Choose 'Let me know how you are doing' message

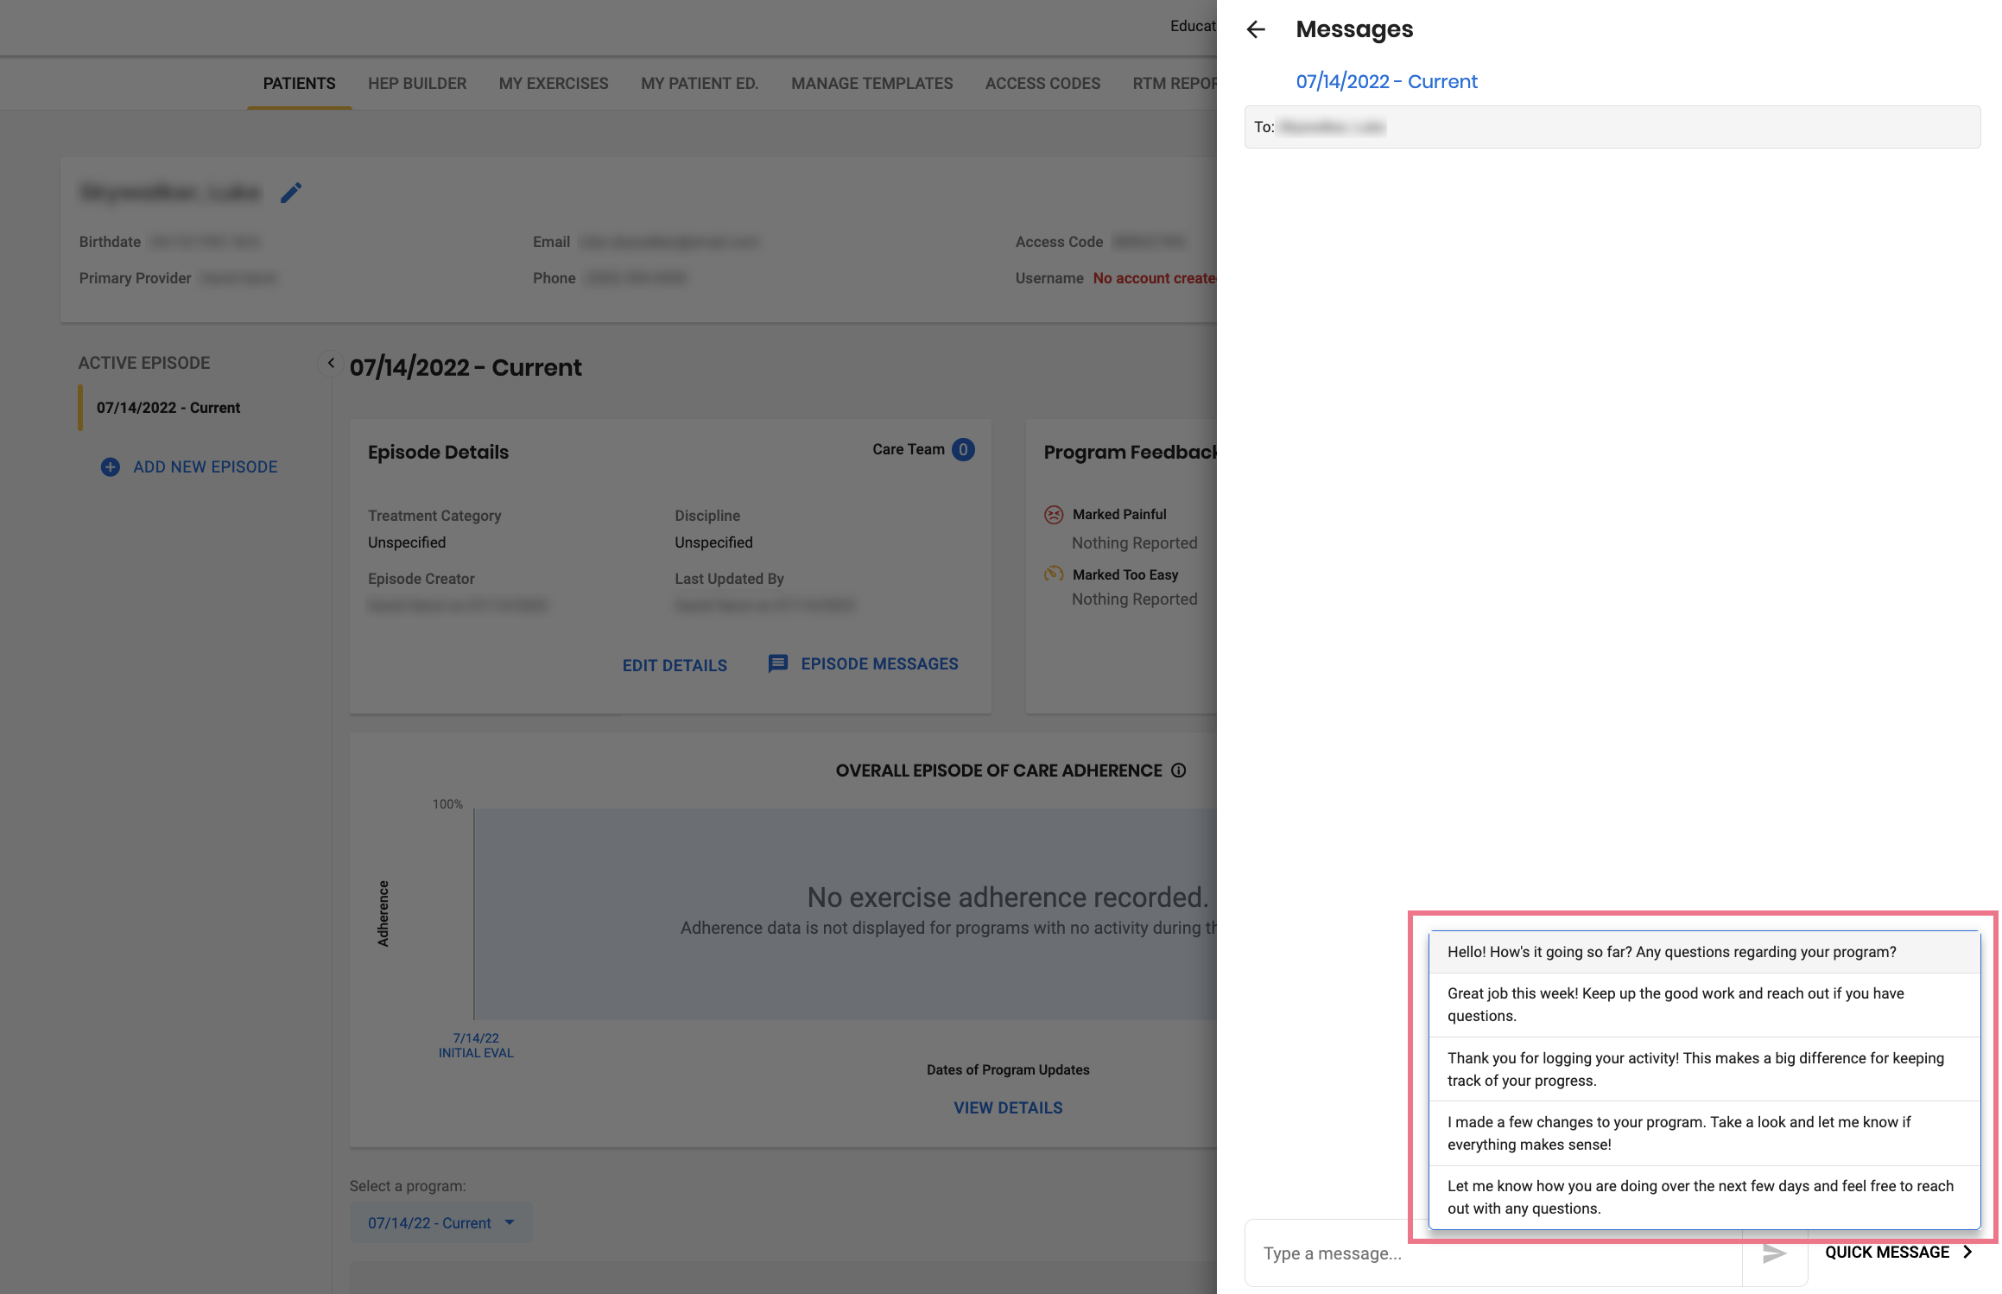pos(1703,1197)
